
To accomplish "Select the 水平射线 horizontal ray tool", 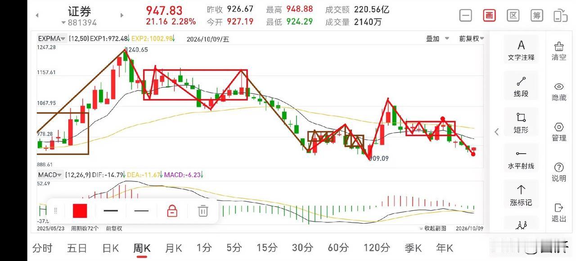I will coord(521,159).
